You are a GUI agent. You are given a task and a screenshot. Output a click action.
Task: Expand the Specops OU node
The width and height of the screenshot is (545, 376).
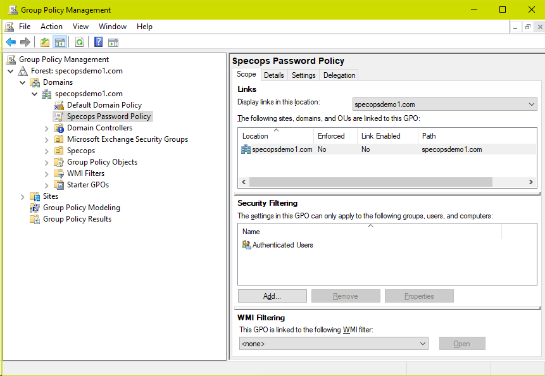point(47,151)
